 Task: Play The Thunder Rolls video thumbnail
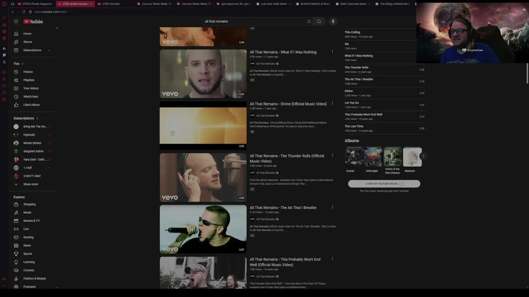pyautogui.click(x=203, y=177)
